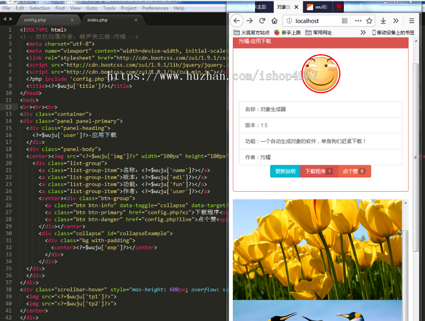
Task: Click the browser back arrow button
Action: point(237,21)
